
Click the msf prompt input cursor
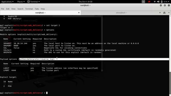click(47, 93)
